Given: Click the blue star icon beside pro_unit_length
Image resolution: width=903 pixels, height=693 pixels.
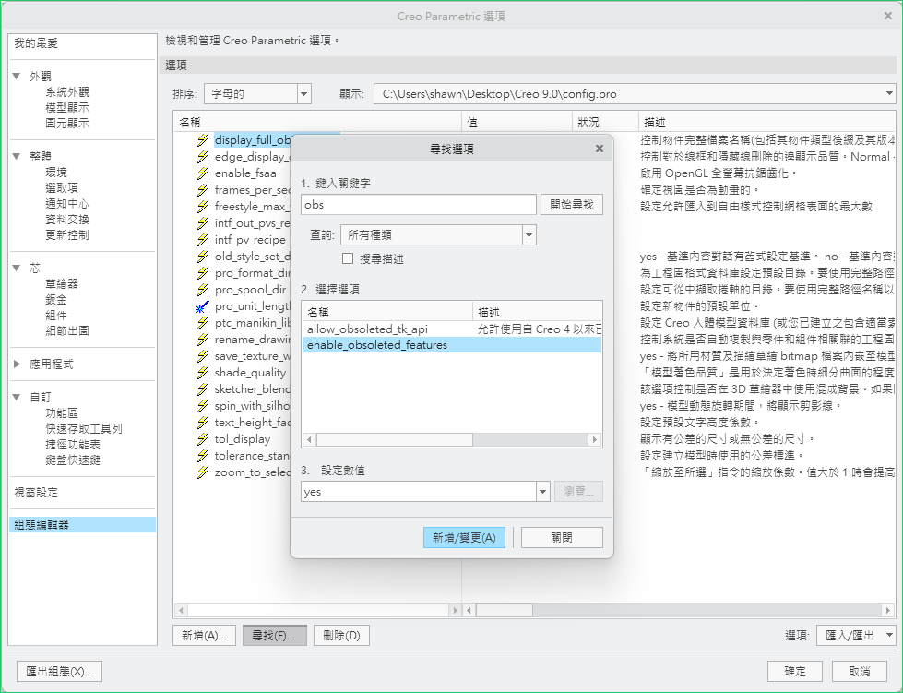Looking at the screenshot, I should click(x=203, y=306).
